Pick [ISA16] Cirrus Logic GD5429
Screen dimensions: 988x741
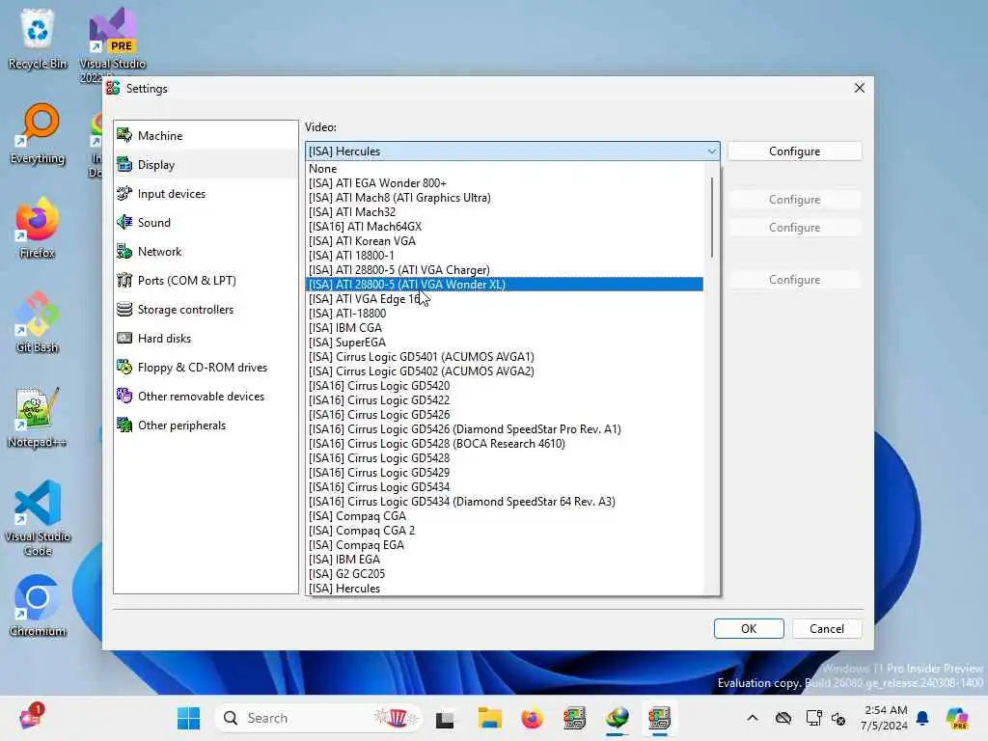pyautogui.click(x=505, y=473)
